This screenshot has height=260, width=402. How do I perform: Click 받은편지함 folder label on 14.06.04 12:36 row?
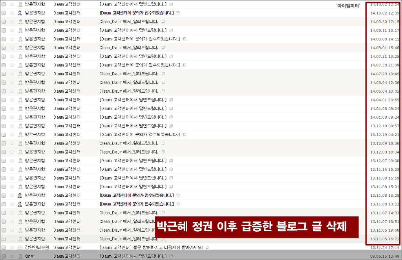(x=35, y=82)
